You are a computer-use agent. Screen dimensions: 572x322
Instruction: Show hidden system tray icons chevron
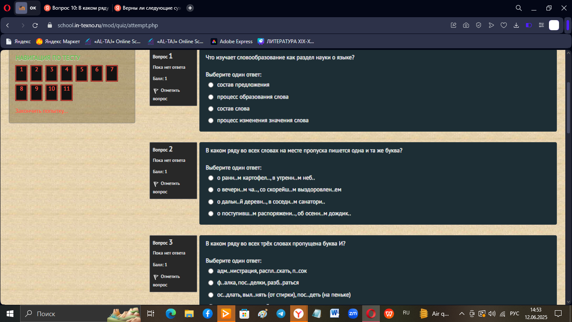pyautogui.click(x=462, y=314)
